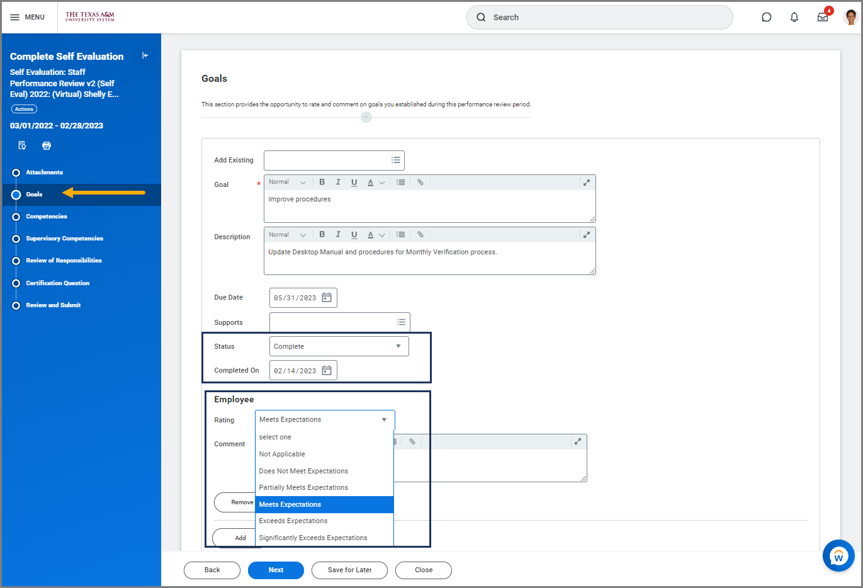Image resolution: width=863 pixels, height=588 pixels.
Task: Open the print icon in the blue sidebar
Action: [46, 145]
